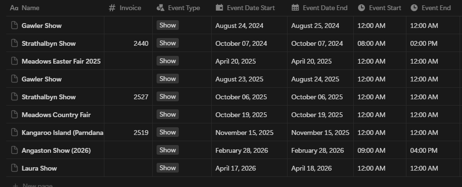Viewport: 462px width, 187px height.
Task: Click the Event End clock icon
Action: click(414, 8)
